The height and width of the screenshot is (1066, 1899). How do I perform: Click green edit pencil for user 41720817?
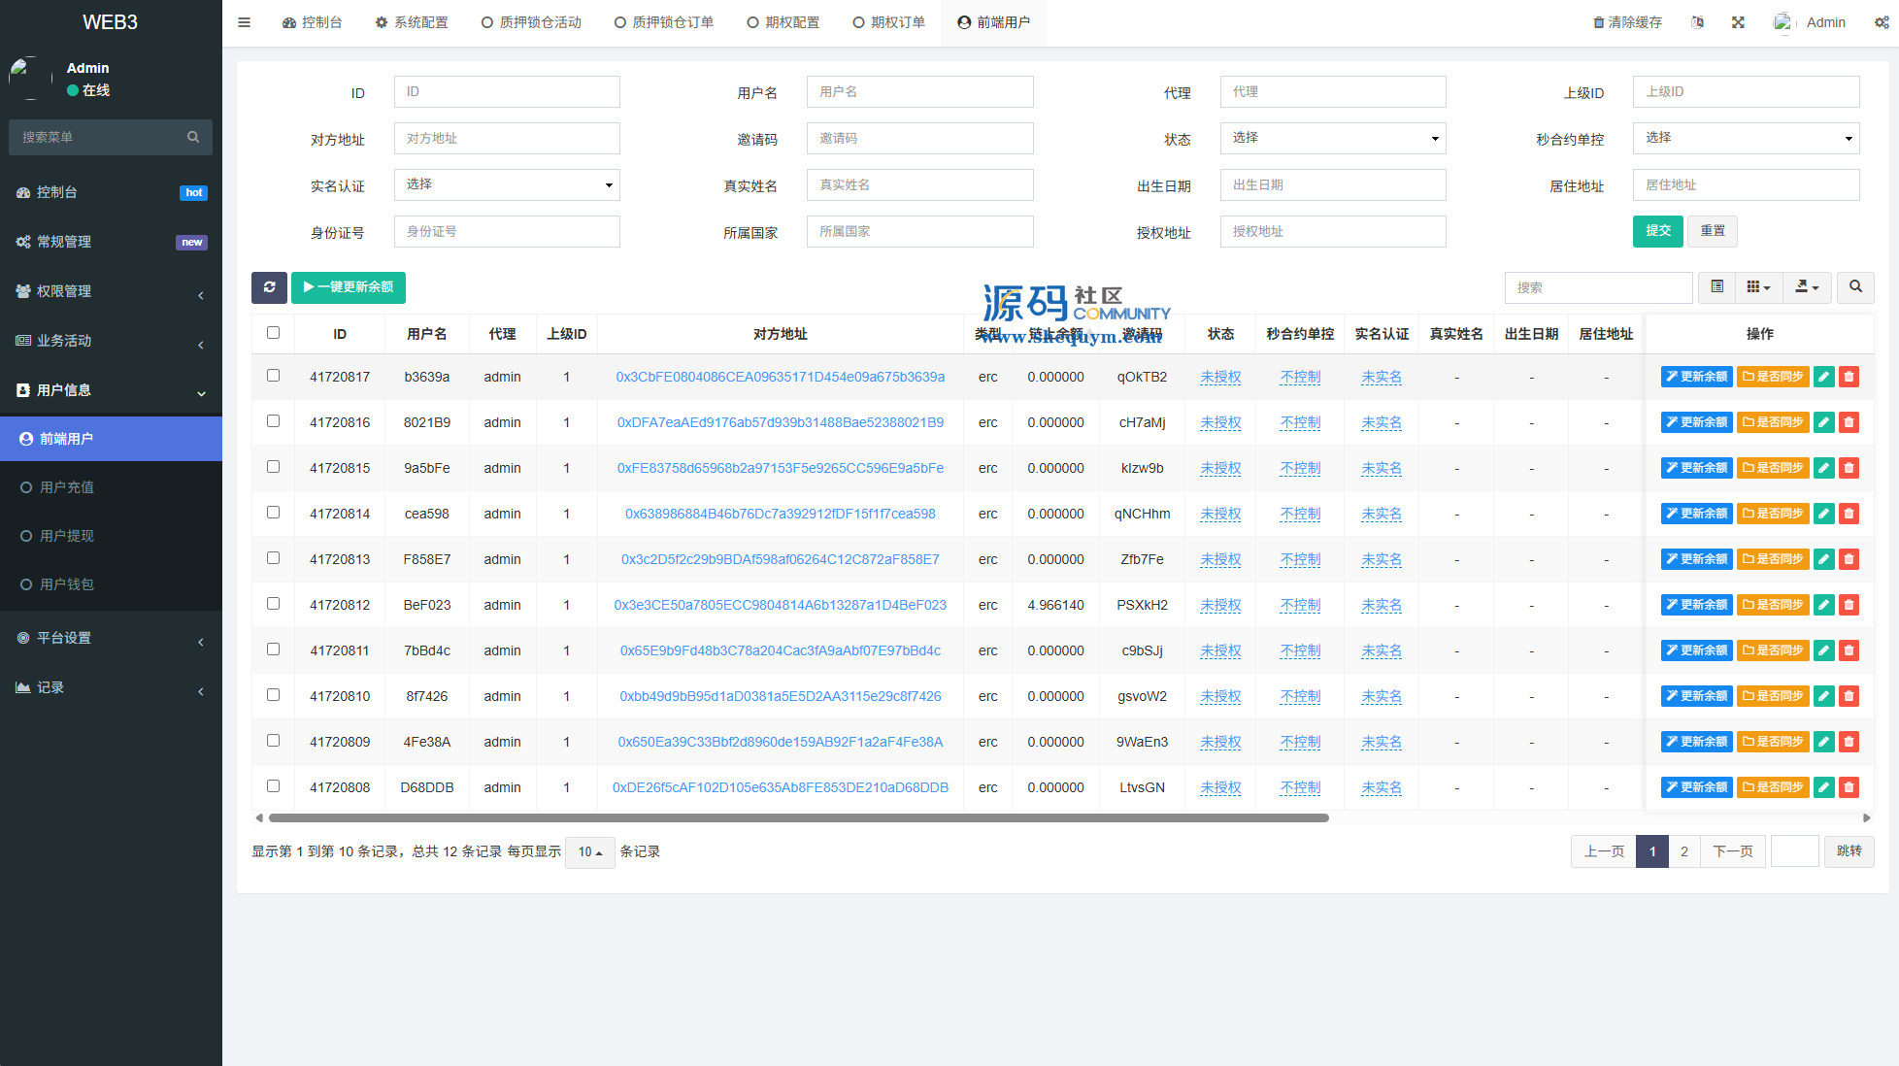(x=1824, y=377)
